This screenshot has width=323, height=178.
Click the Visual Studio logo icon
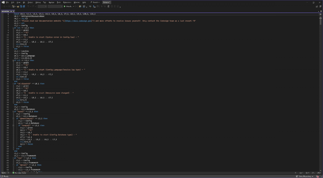click(3, 2)
